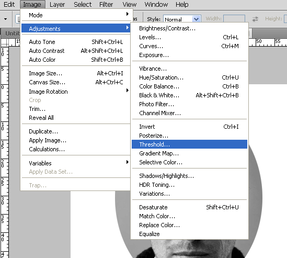Open Curves adjustment
287x258 pixels.
[x=189, y=46]
